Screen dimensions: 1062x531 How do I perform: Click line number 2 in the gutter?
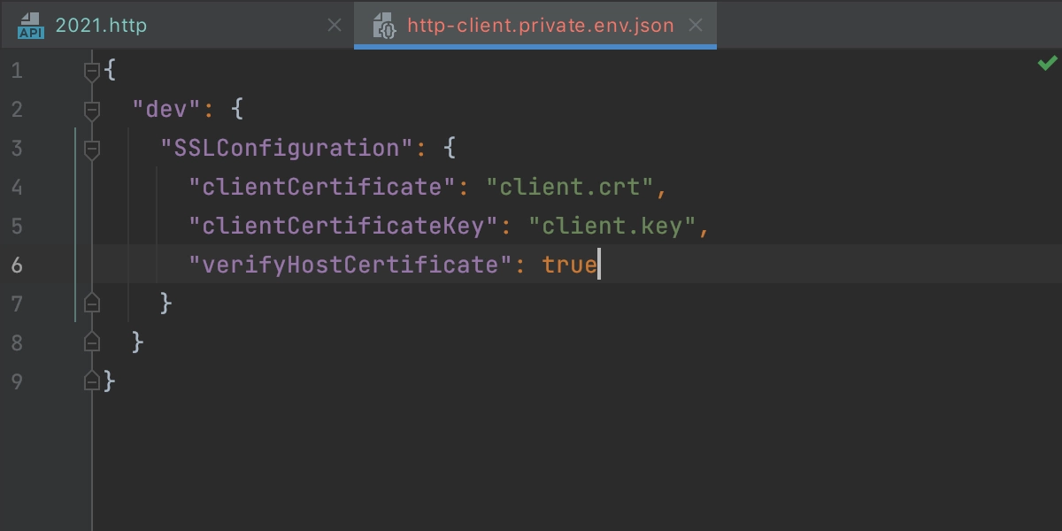(x=17, y=110)
